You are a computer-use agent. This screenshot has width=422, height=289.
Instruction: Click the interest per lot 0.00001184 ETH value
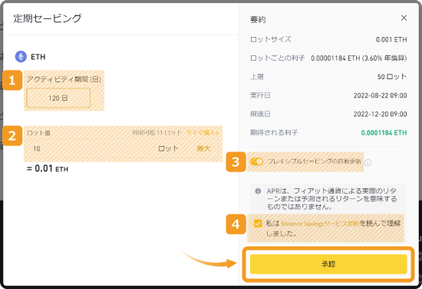coord(359,58)
